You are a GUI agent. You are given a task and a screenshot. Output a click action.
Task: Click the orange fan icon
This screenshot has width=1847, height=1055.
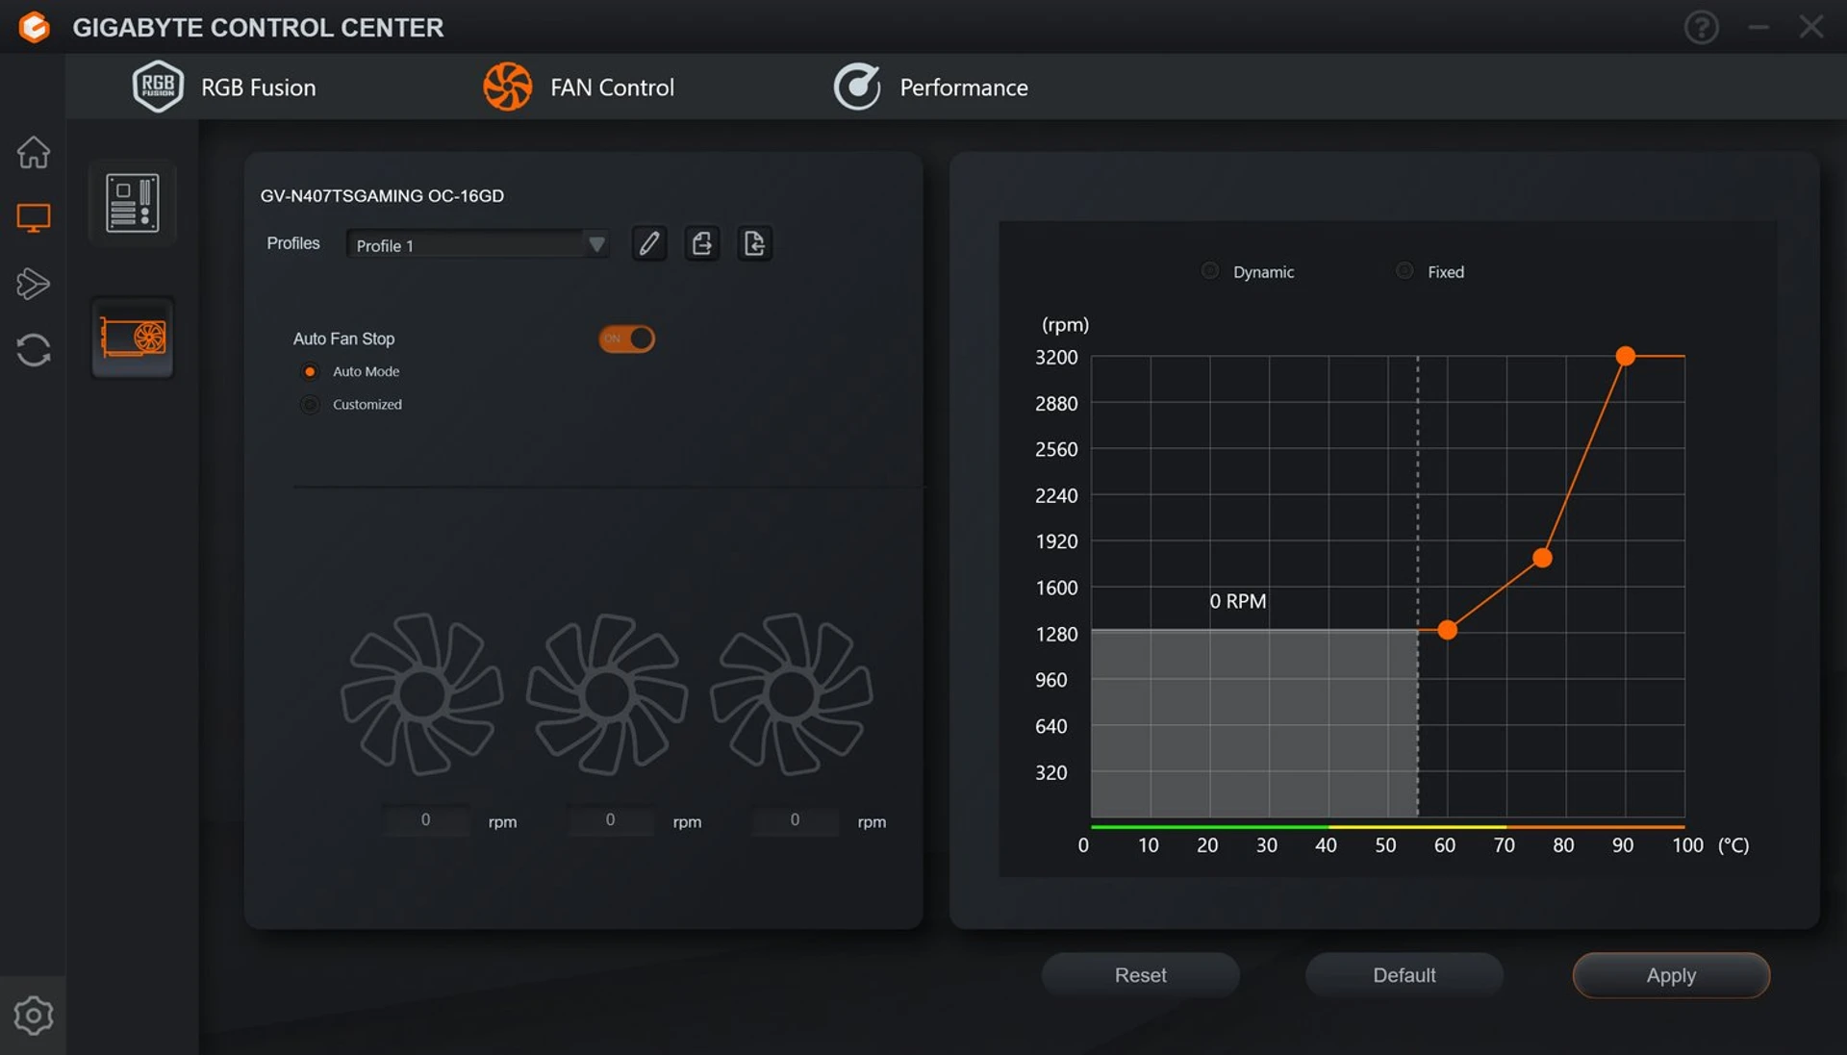pyautogui.click(x=507, y=87)
